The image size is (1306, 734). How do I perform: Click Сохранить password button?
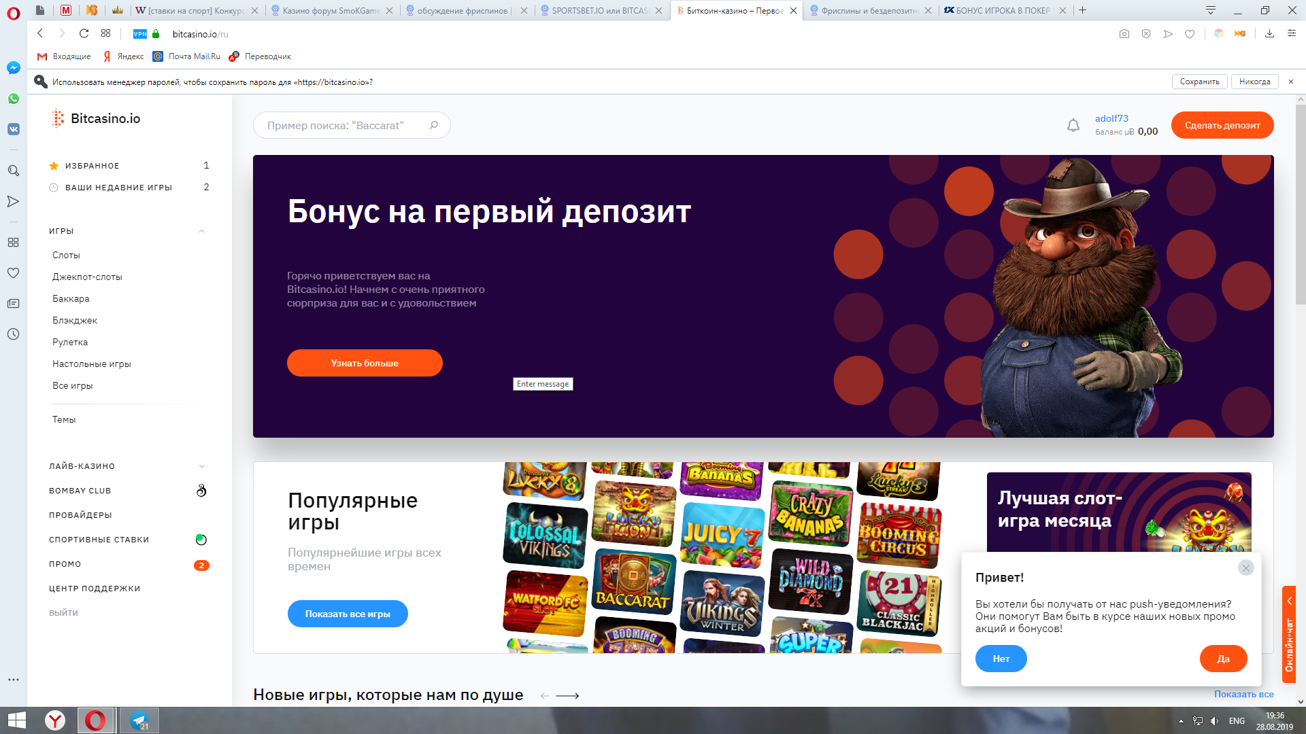(1199, 82)
